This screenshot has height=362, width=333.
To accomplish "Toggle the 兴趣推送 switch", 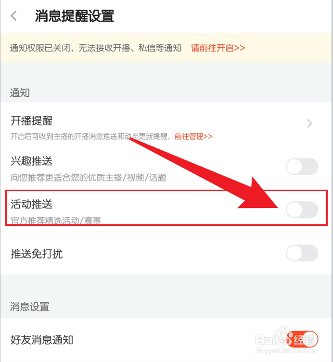I will [302, 167].
